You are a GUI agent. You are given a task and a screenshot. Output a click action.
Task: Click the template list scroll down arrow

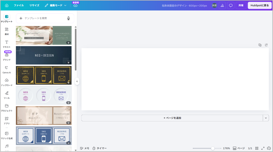pyautogui.click(x=75, y=150)
